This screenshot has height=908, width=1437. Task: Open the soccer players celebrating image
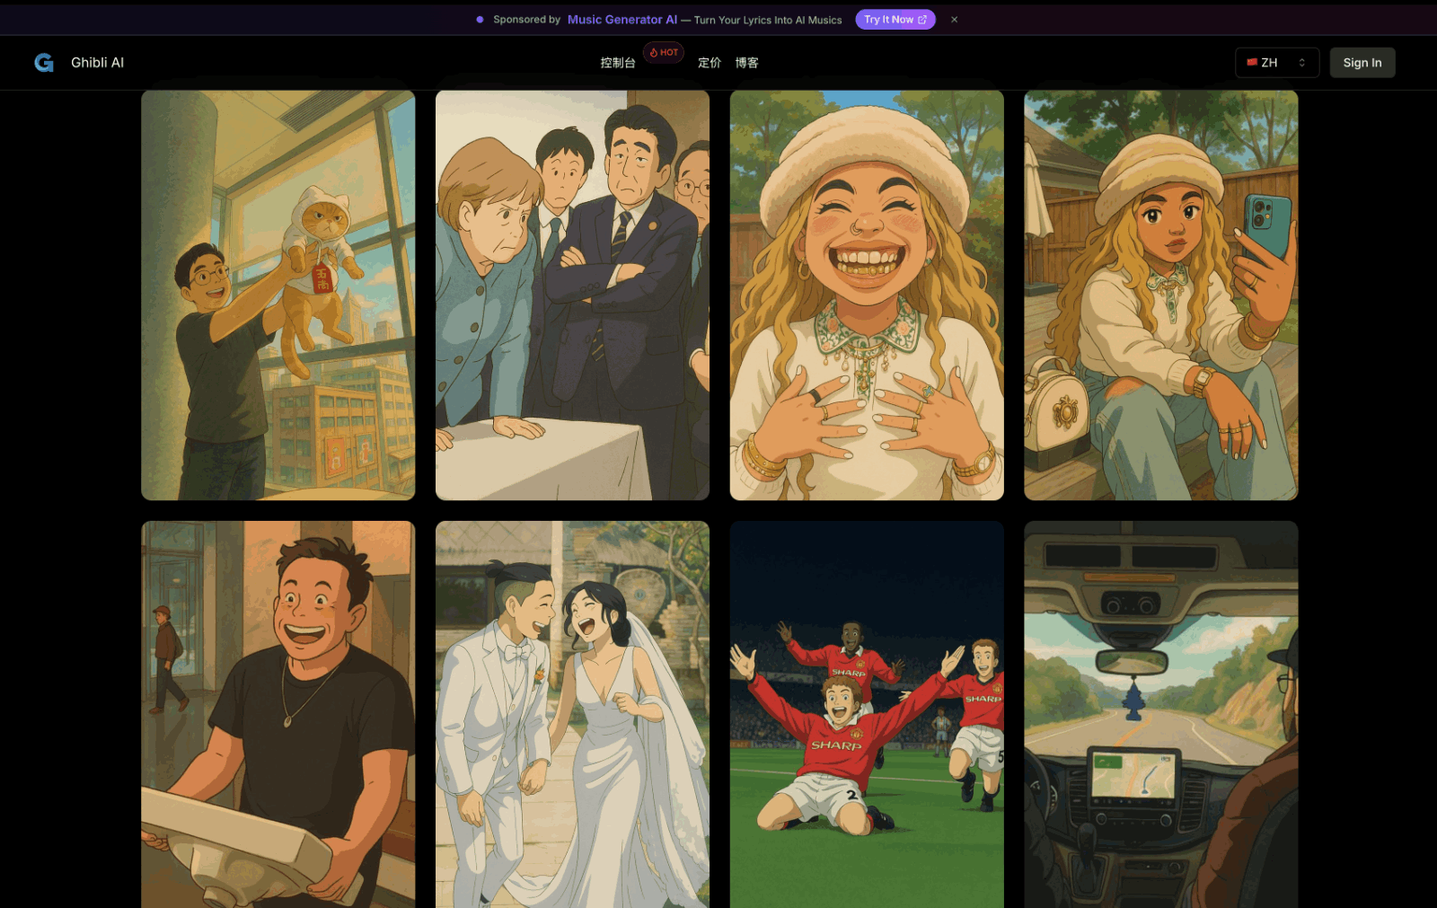[x=867, y=715]
